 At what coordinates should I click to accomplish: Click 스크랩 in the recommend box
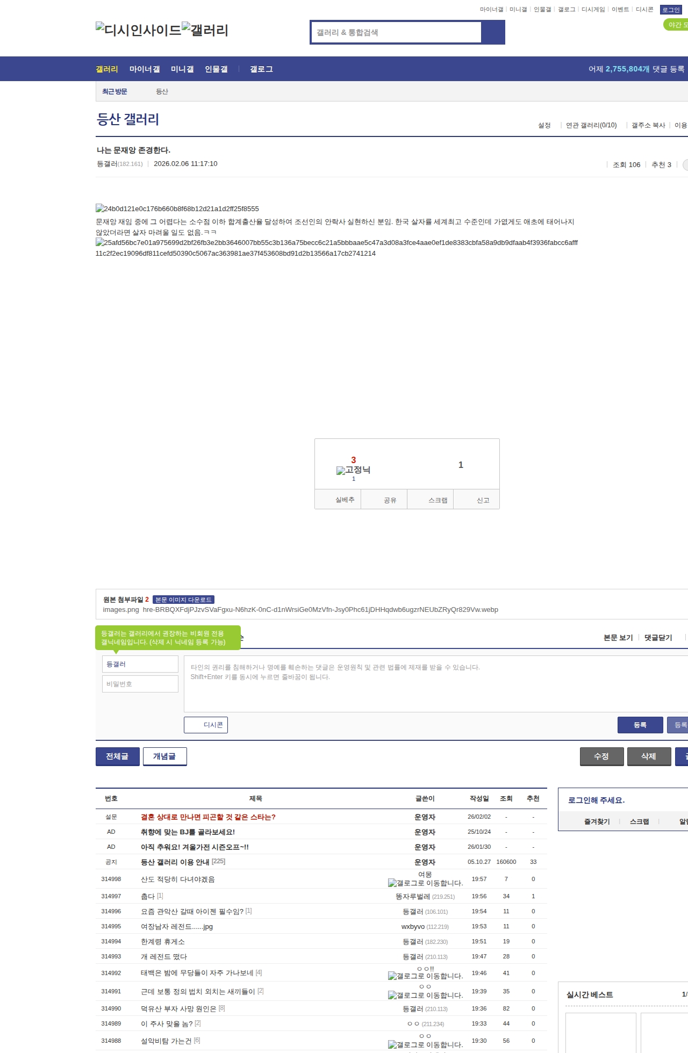click(x=431, y=499)
